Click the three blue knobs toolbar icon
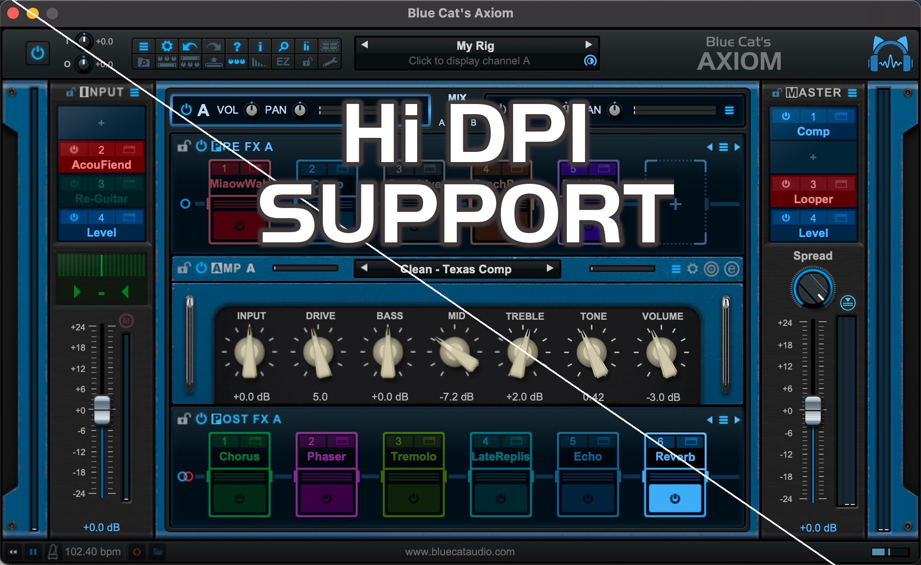 tap(236, 62)
